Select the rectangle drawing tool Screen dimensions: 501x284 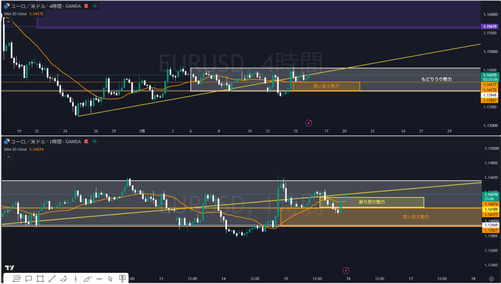click(x=40, y=279)
